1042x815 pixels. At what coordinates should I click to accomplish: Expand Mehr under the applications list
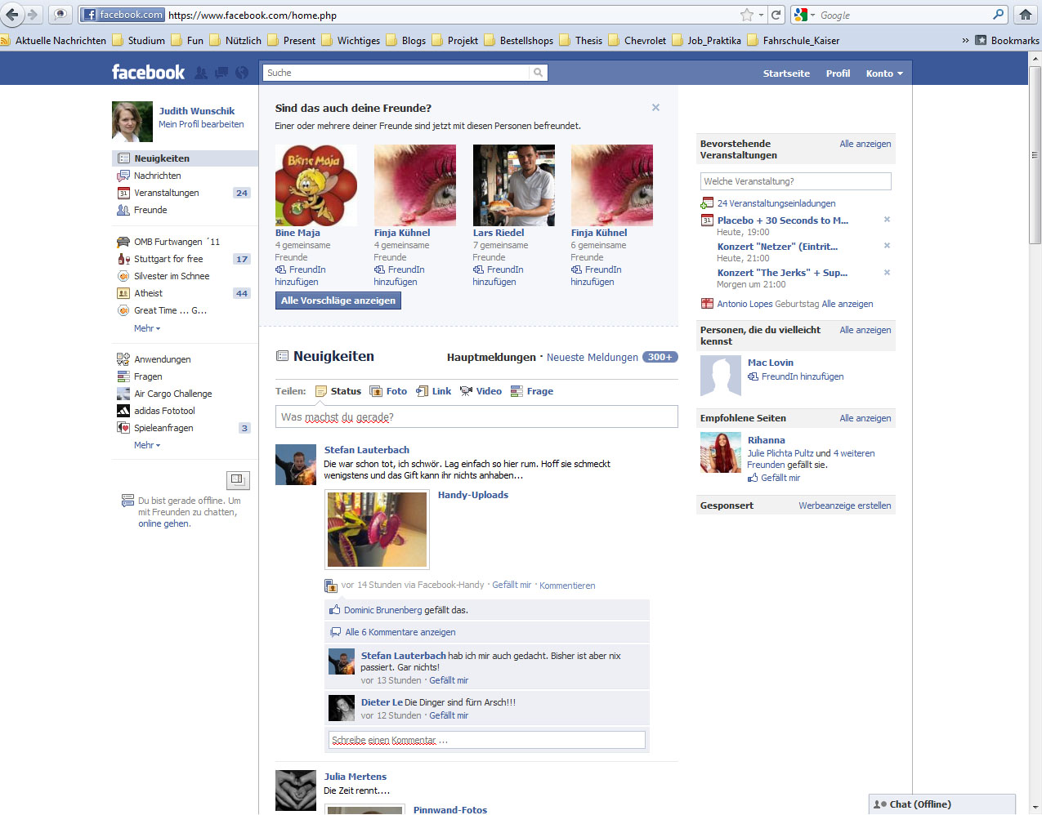(x=147, y=445)
